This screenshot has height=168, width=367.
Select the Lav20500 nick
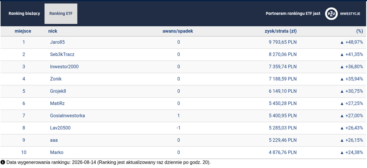tap(60, 128)
